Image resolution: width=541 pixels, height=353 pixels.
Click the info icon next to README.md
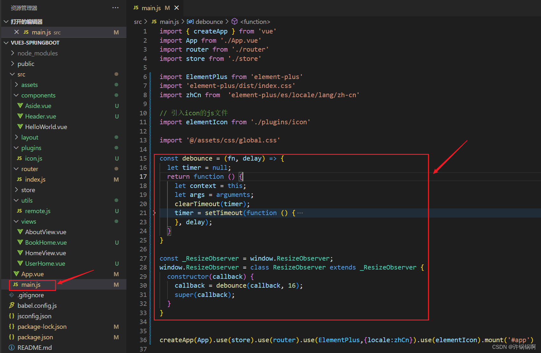tap(12, 348)
